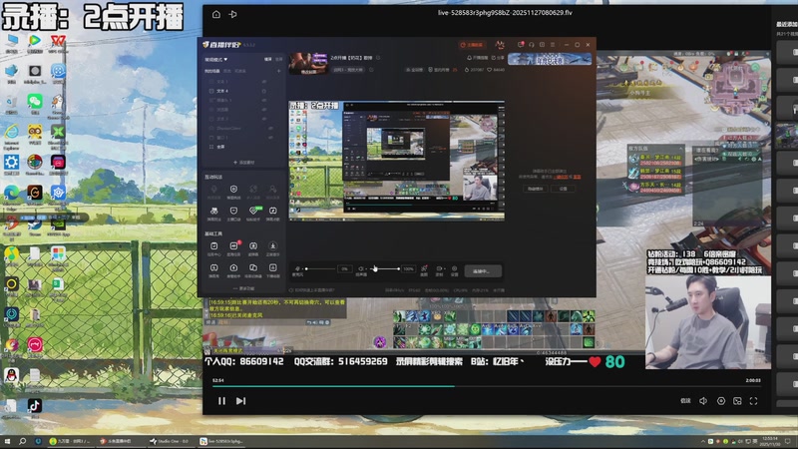This screenshot has width=798, height=449.
Task: Open the TikTok desktop icon
Action: (x=35, y=407)
